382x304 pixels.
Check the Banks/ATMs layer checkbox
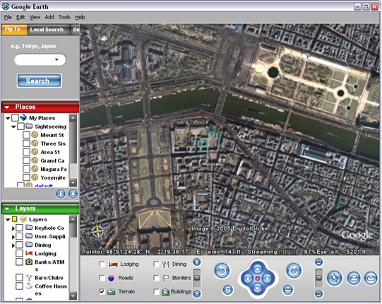click(19, 262)
